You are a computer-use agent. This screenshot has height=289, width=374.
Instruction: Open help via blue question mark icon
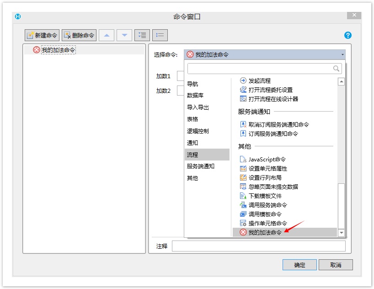pyautogui.click(x=348, y=35)
